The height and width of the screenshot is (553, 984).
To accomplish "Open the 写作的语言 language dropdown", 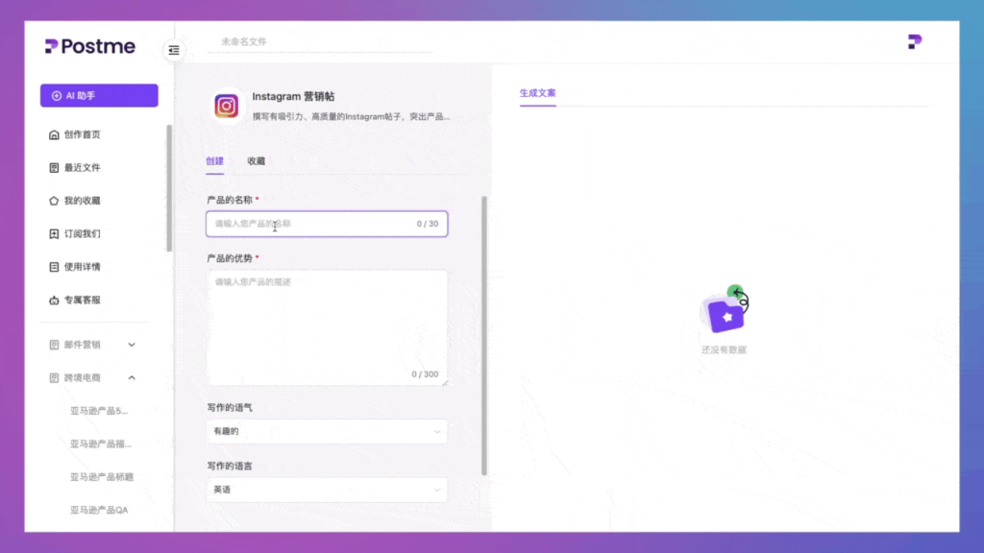I will click(327, 490).
